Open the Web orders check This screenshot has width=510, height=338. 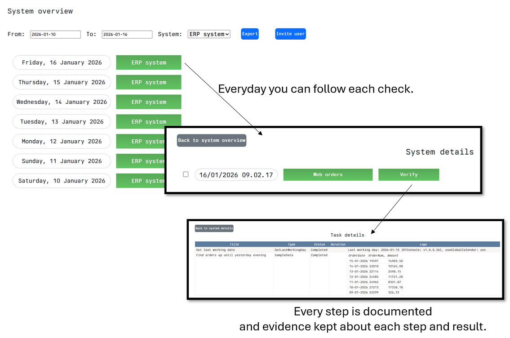328,175
